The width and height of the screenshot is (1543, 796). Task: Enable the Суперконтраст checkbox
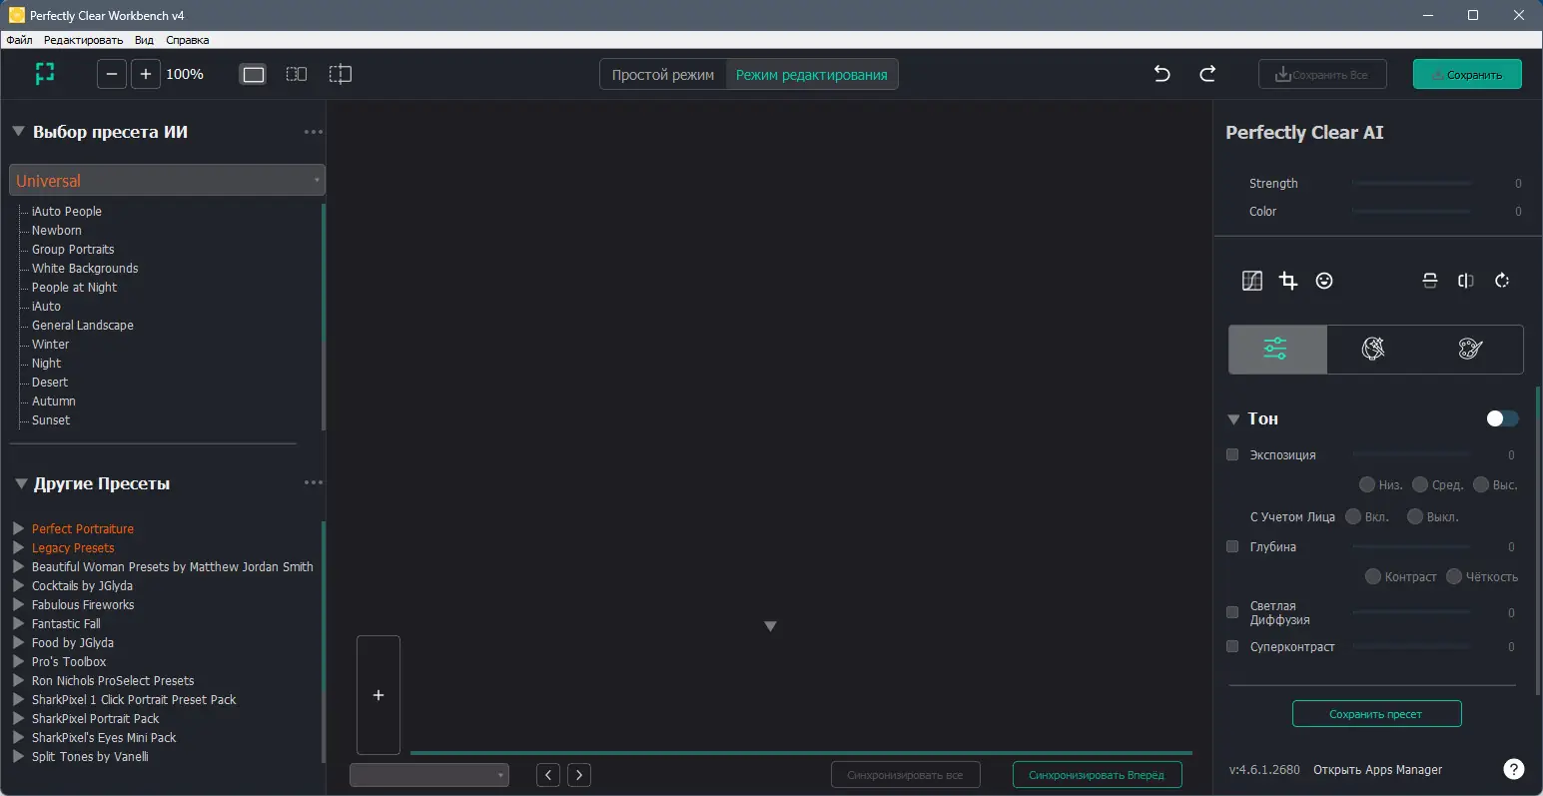[1232, 646]
